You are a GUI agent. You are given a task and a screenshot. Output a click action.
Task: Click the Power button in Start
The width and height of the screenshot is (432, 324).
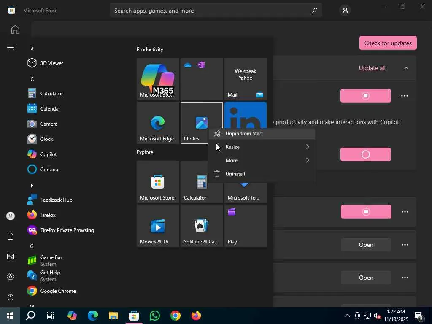[11, 297]
